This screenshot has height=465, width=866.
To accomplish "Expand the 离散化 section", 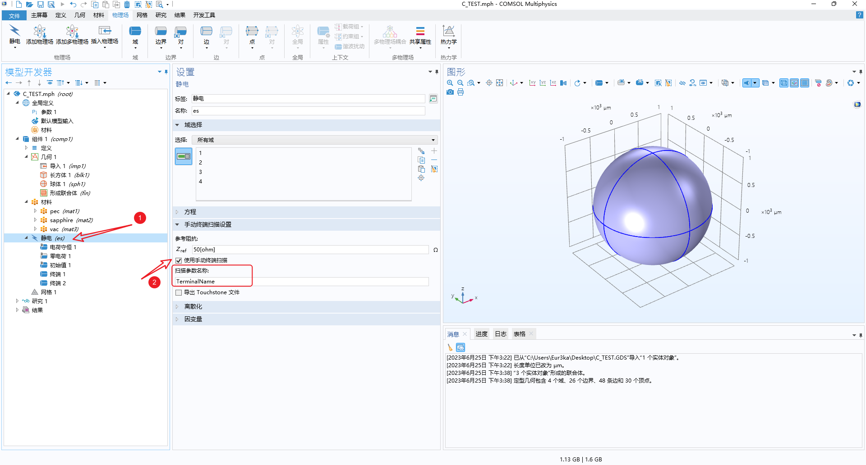I will [x=193, y=306].
